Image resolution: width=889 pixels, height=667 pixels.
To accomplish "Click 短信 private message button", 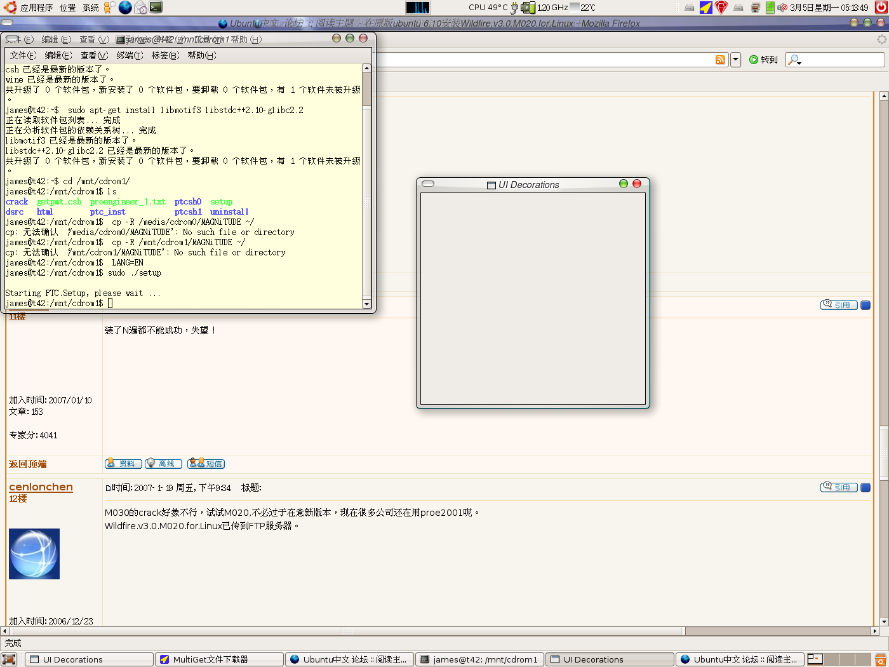I will [206, 464].
